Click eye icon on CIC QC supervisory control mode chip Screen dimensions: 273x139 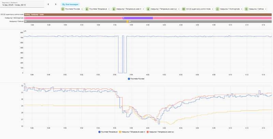pyautogui.click(x=184, y=9)
